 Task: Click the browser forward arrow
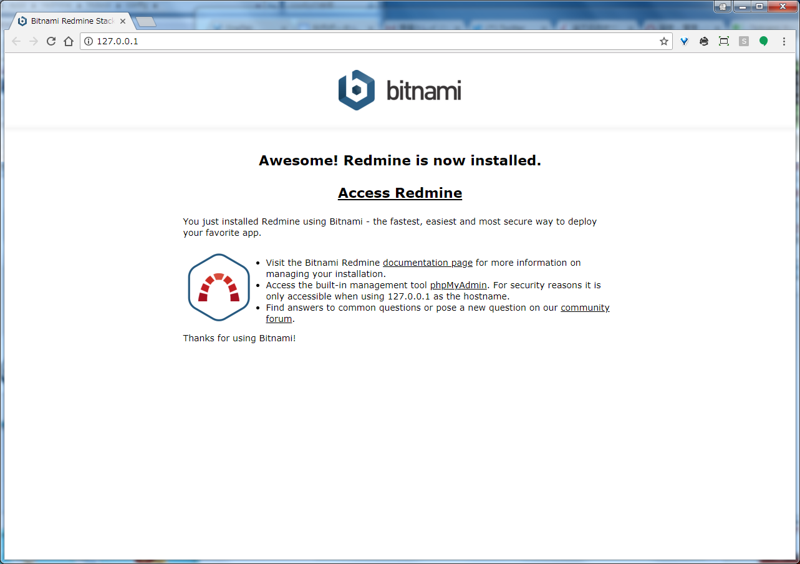(x=34, y=41)
